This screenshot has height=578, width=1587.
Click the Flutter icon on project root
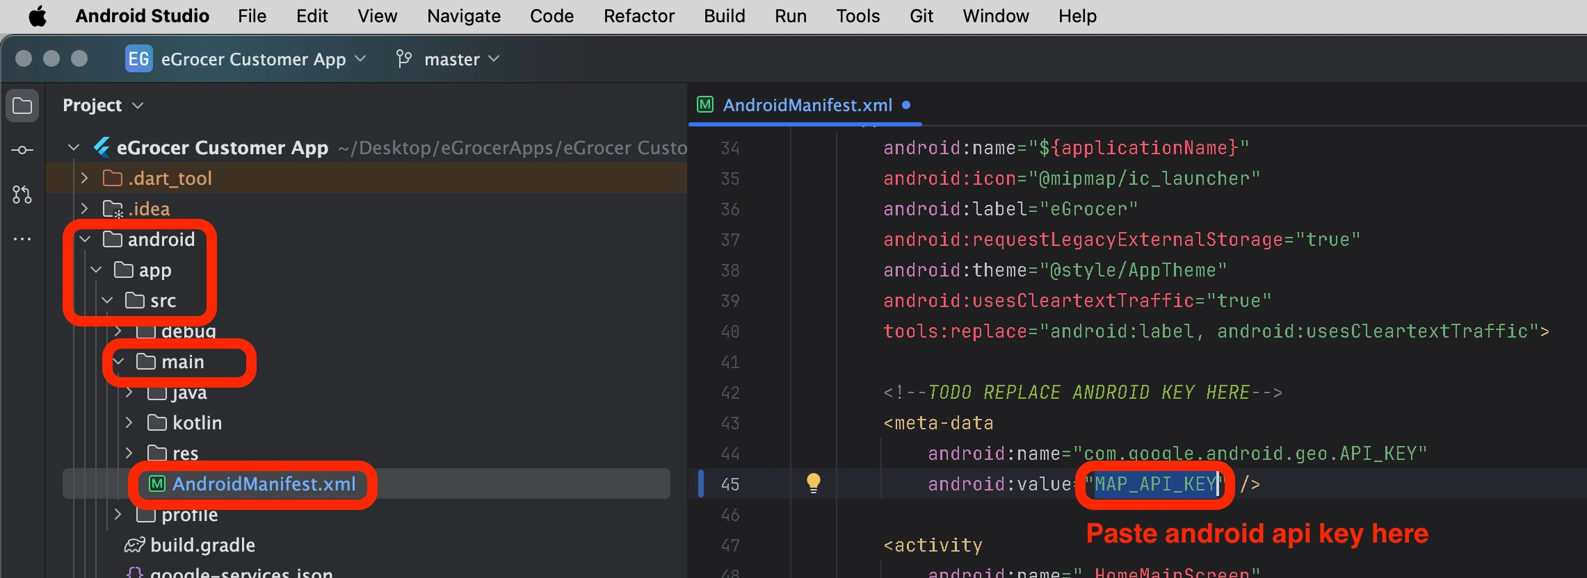102,147
